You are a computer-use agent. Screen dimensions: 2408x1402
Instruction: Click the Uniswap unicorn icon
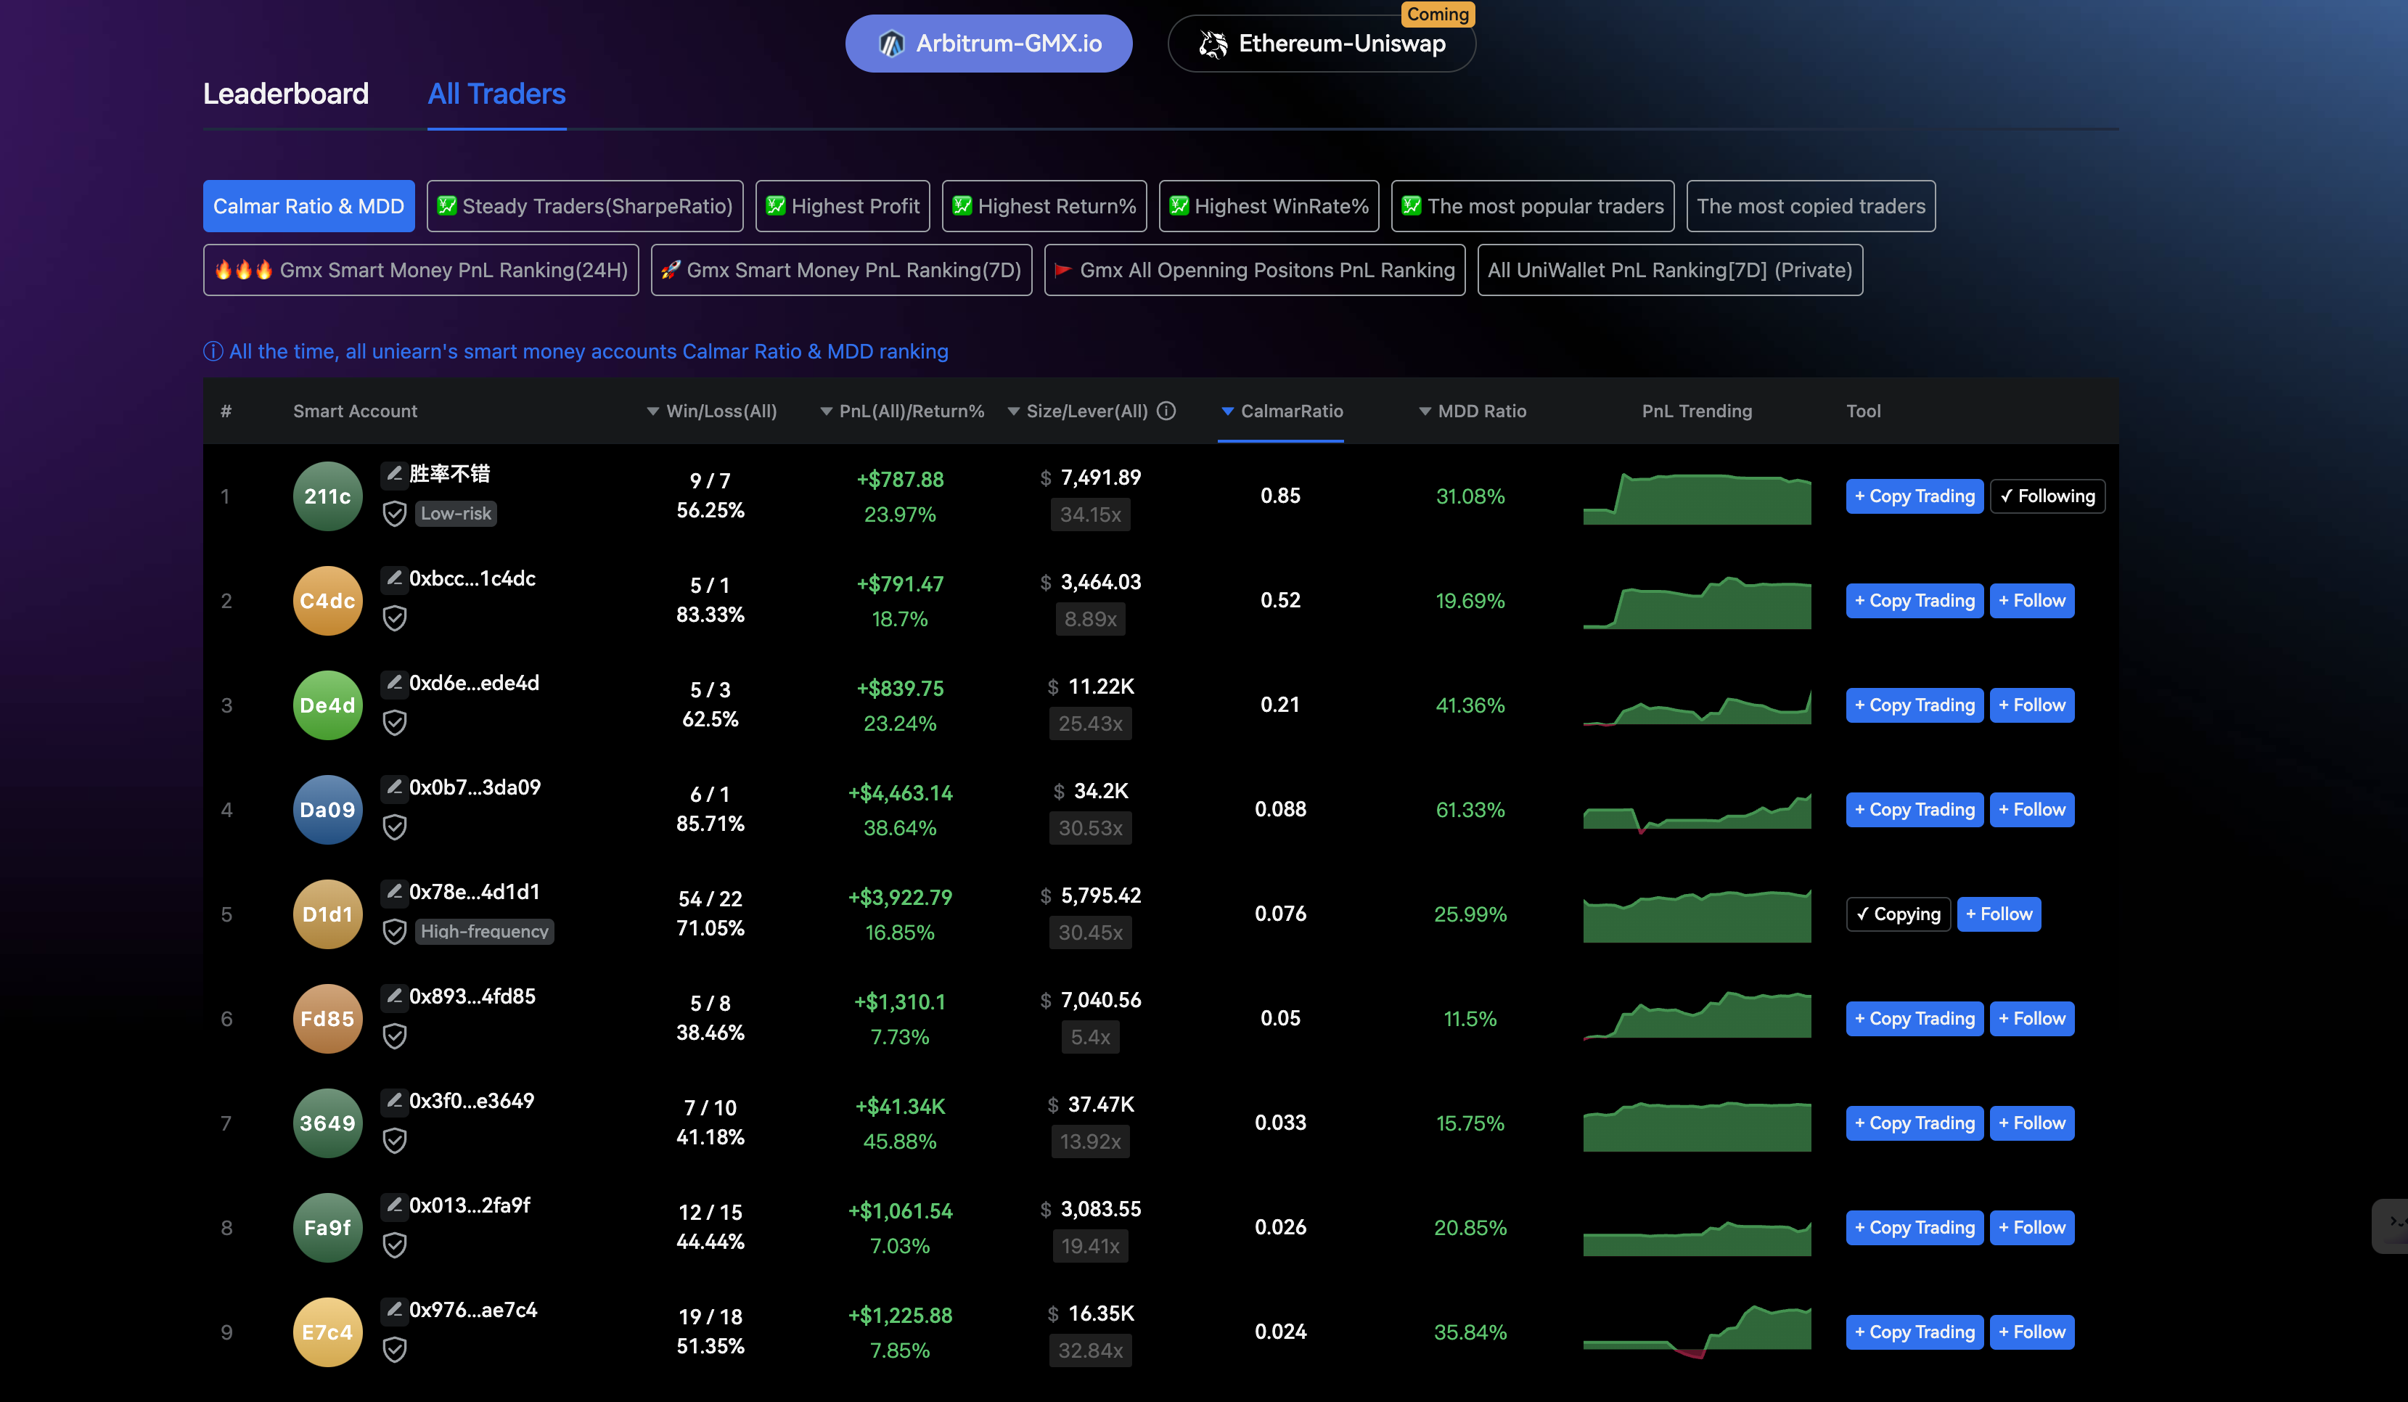click(1213, 43)
